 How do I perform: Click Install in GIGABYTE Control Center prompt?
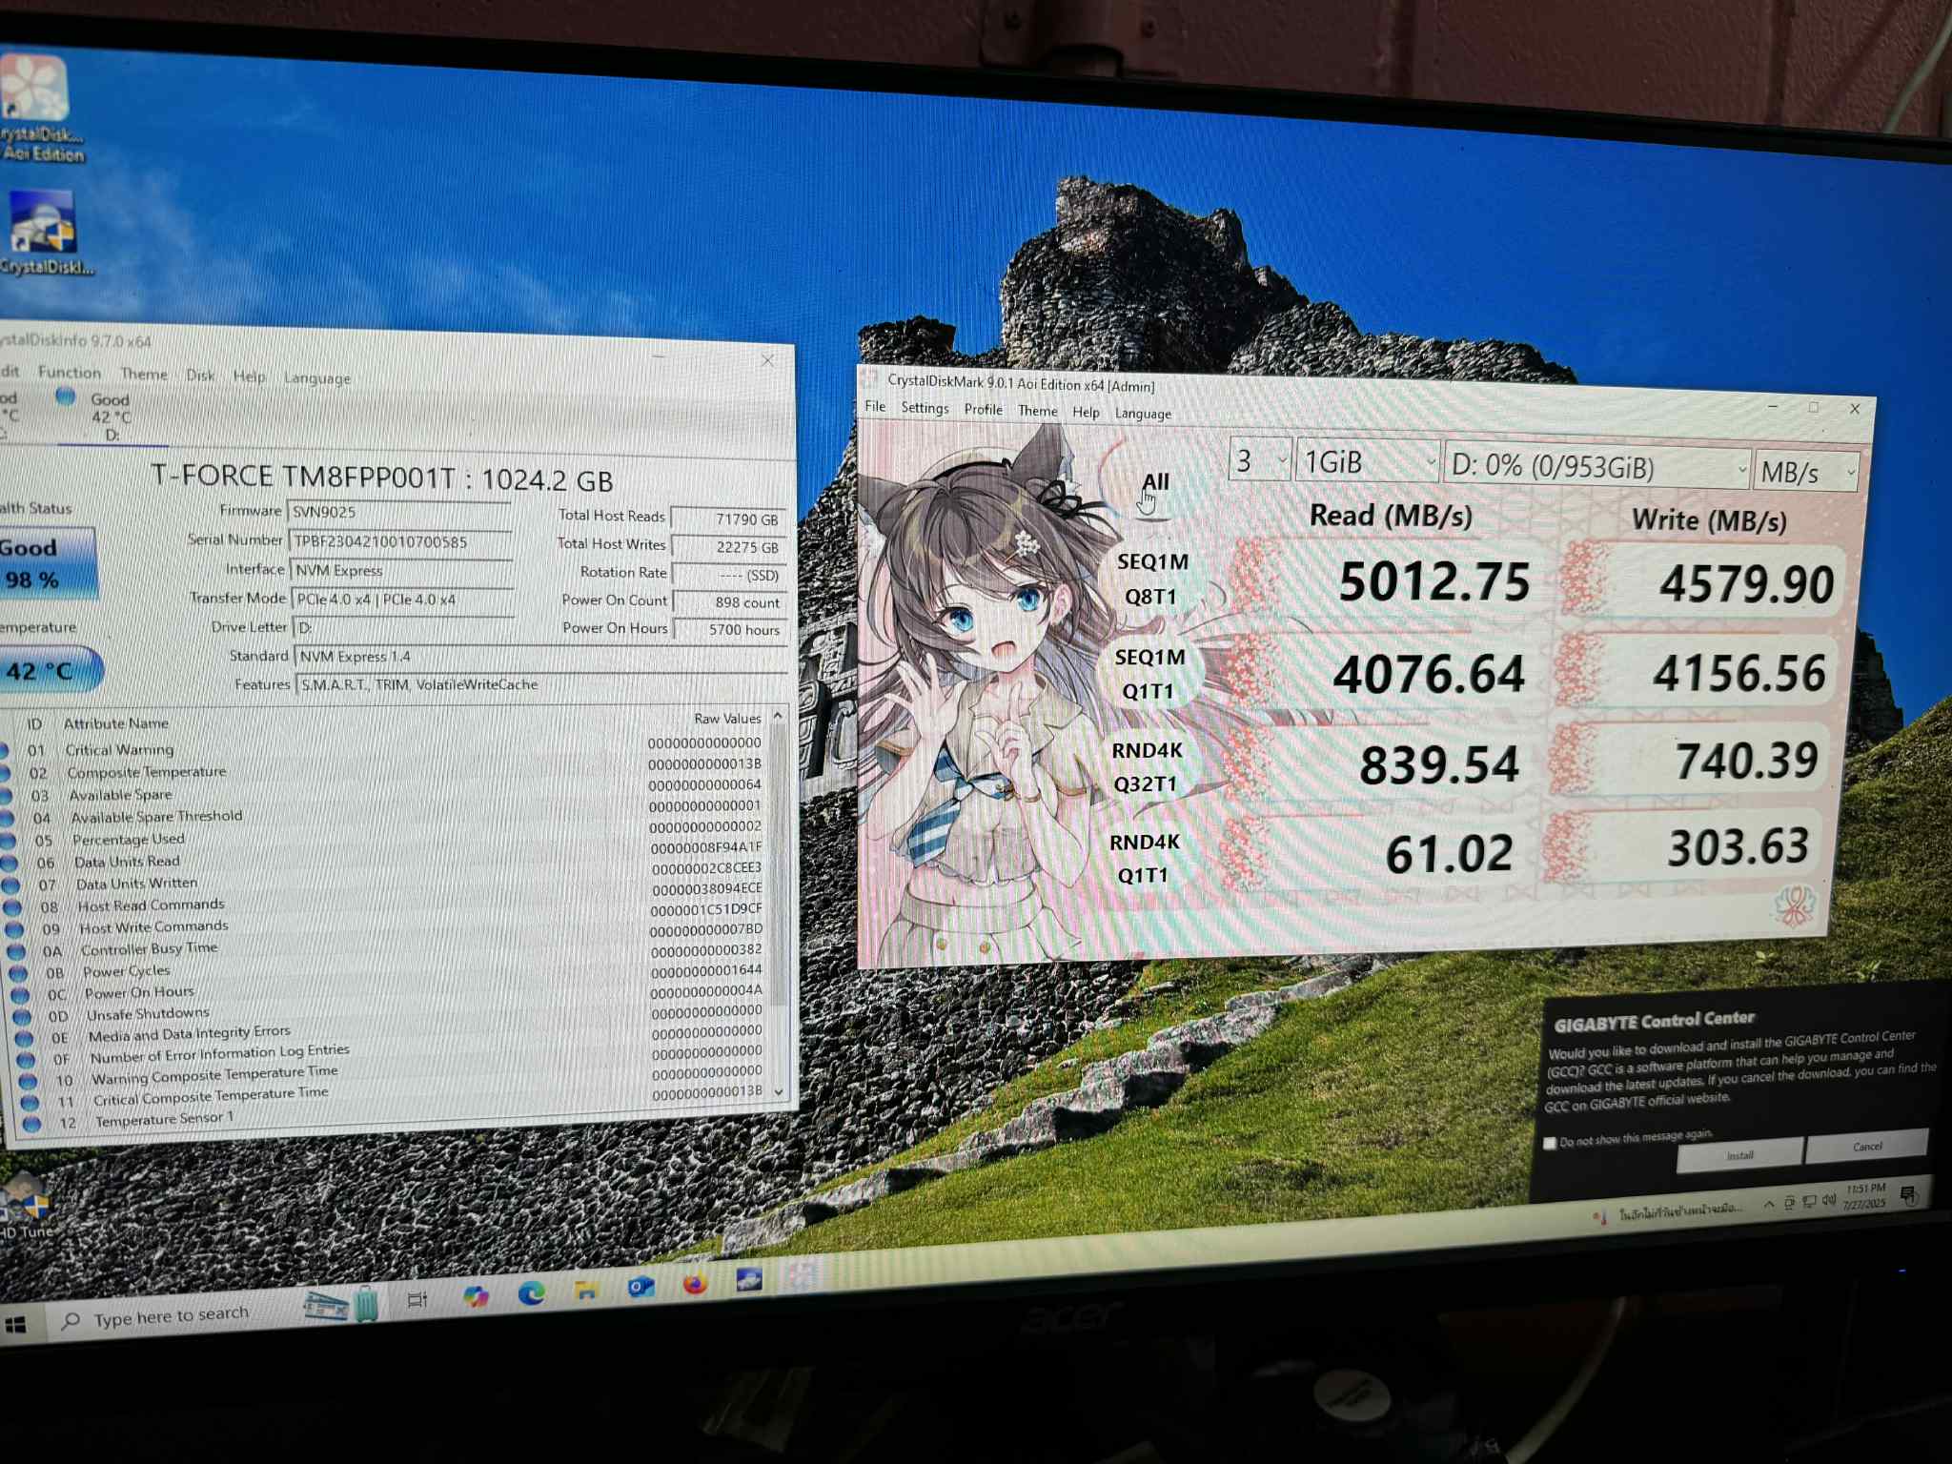1739,1154
